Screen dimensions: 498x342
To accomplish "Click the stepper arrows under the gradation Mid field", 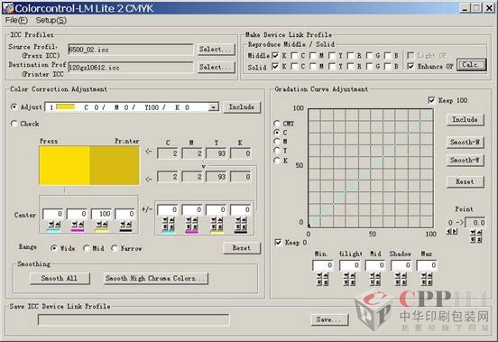I will tap(375, 279).
